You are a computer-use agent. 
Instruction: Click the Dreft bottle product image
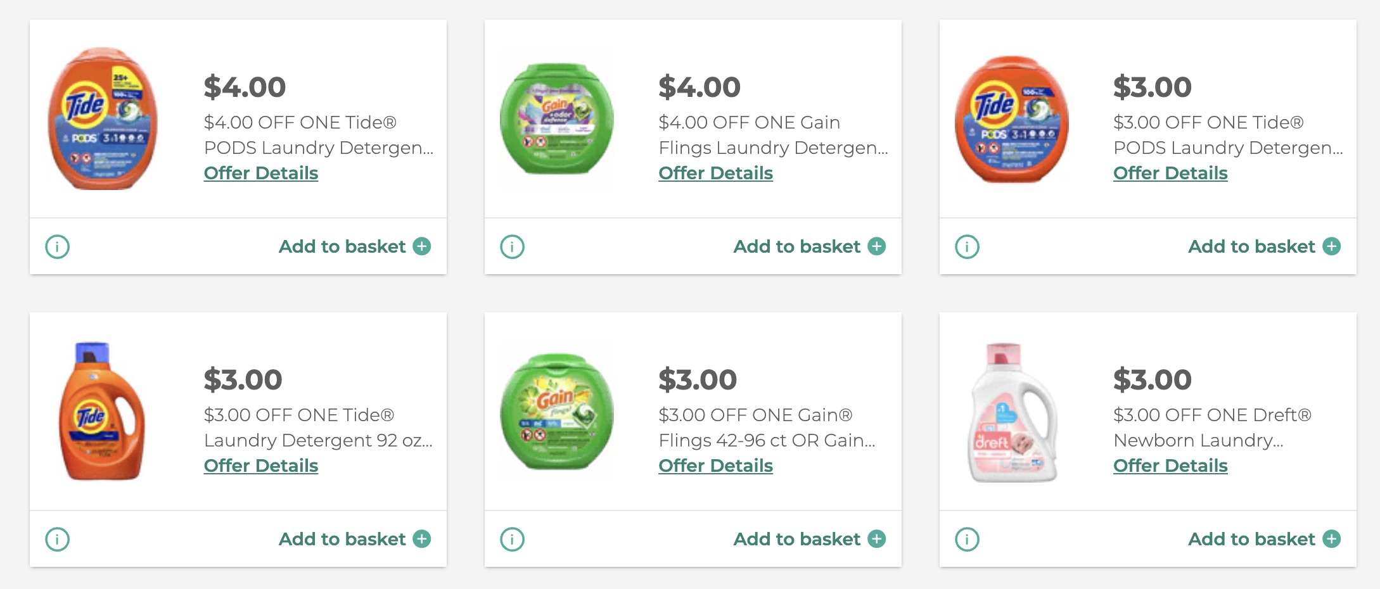click(x=1012, y=412)
